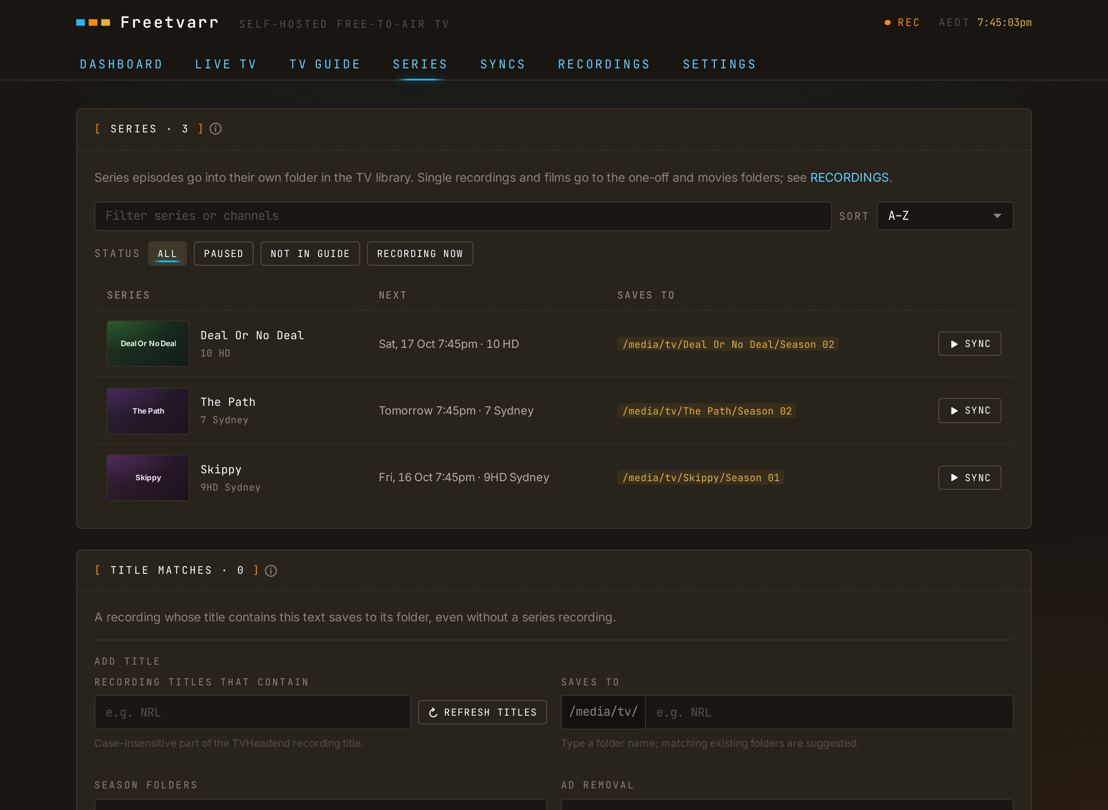This screenshot has height=810, width=1108.
Task: Filter by NOT IN GUIDE status
Action: point(310,254)
